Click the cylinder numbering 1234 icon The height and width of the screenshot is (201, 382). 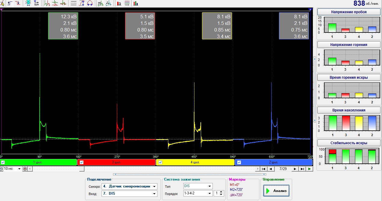click(36, 3)
